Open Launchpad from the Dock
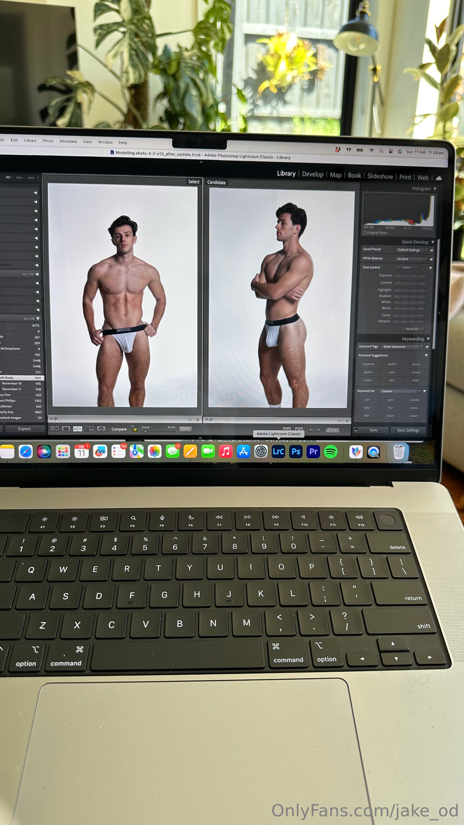This screenshot has height=825, width=464. pos(63,451)
